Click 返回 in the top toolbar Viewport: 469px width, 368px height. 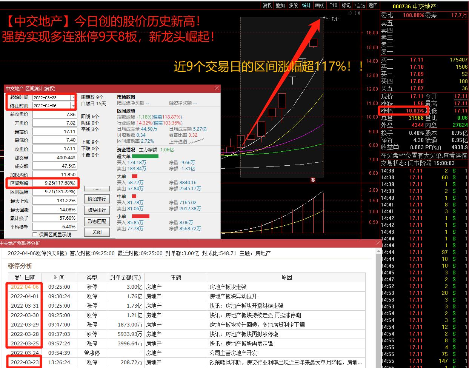click(x=373, y=5)
